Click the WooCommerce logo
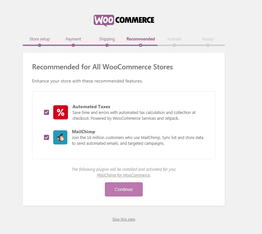 tap(124, 20)
